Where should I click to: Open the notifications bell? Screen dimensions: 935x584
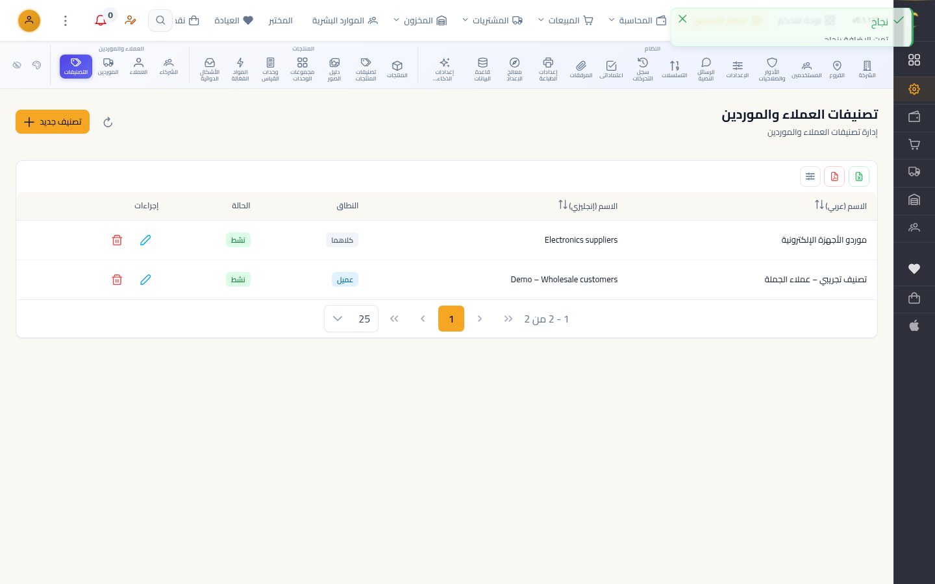pos(101,21)
